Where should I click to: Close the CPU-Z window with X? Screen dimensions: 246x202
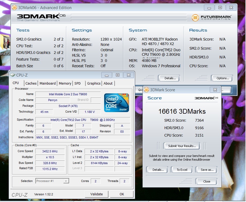pos(129,75)
